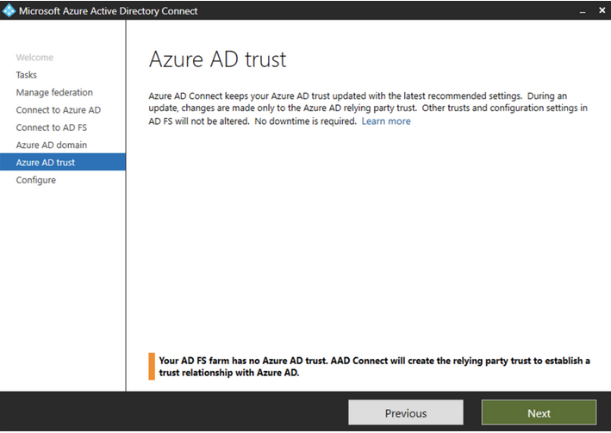The image size is (611, 433).
Task: Select the Connect to AD FS step
Action: (x=51, y=127)
